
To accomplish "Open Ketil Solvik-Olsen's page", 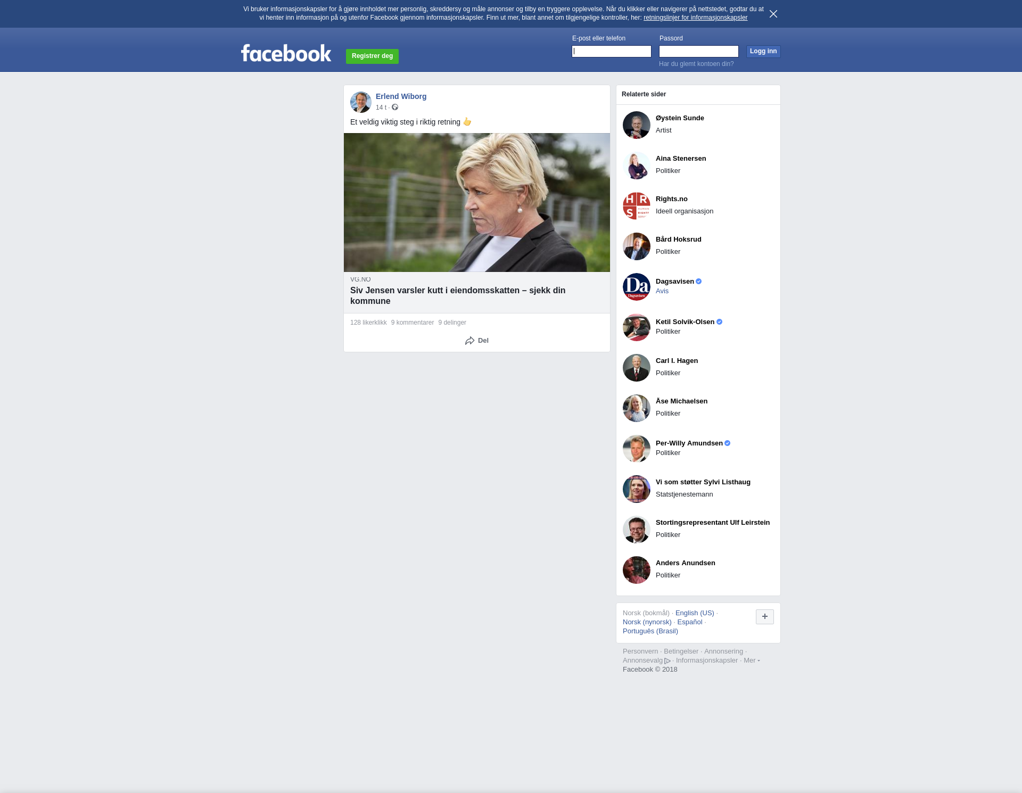I will [x=685, y=322].
